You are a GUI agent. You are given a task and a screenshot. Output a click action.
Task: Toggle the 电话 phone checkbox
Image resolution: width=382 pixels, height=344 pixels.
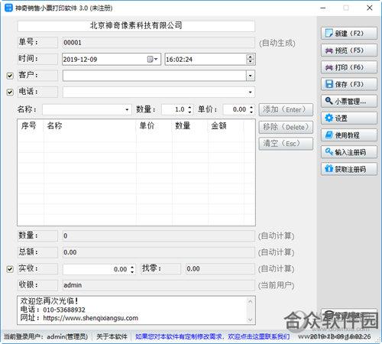10,92
